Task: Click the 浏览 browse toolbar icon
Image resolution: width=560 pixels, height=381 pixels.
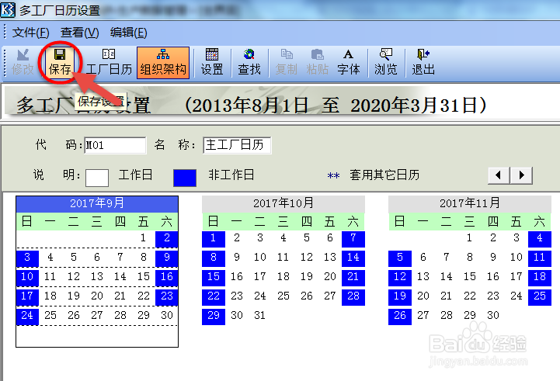Action: tap(386, 62)
